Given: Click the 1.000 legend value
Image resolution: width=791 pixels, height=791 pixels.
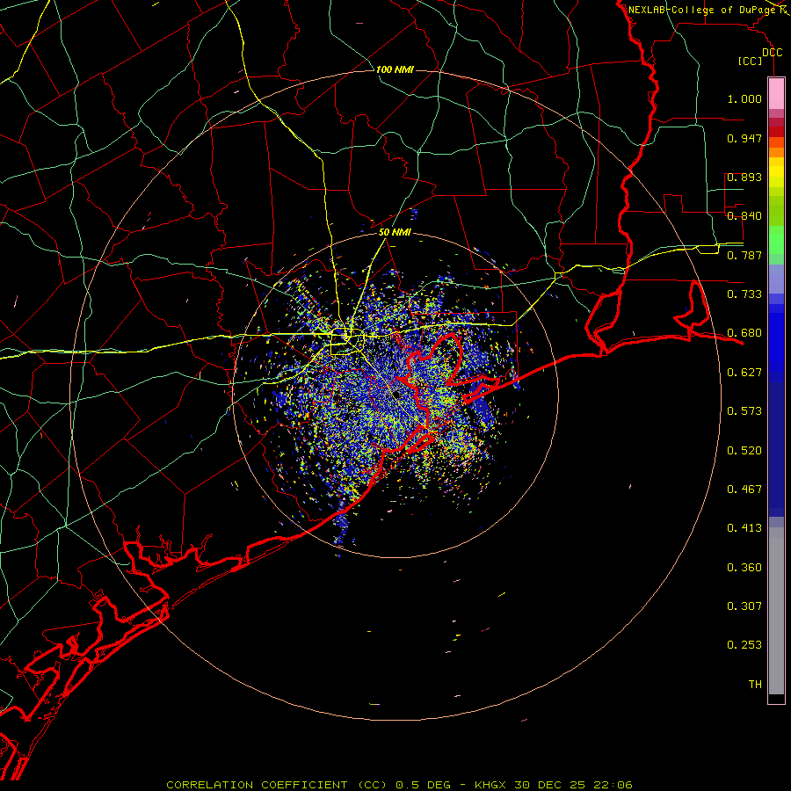Looking at the screenshot, I should [x=744, y=98].
